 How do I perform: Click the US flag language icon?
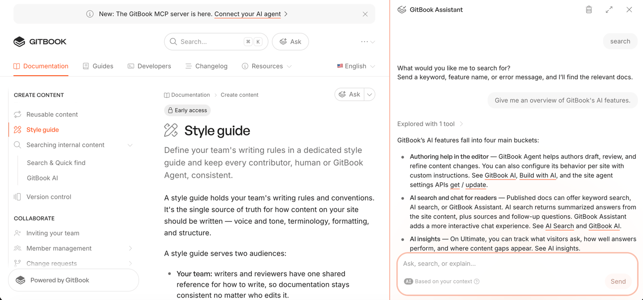coord(340,66)
